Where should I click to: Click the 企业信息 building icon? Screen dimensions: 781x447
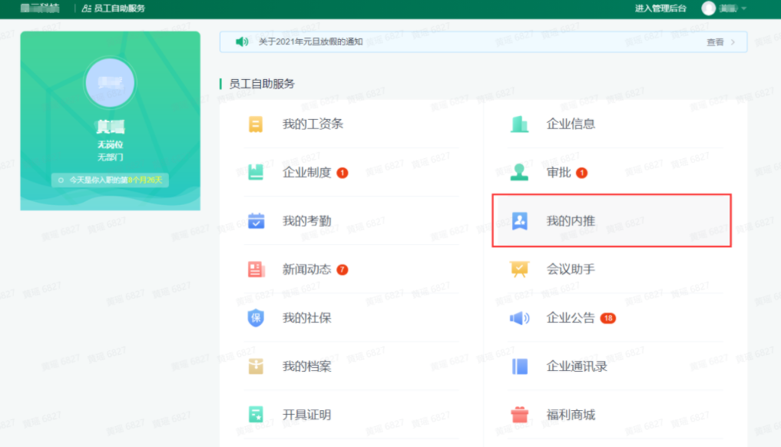point(519,124)
